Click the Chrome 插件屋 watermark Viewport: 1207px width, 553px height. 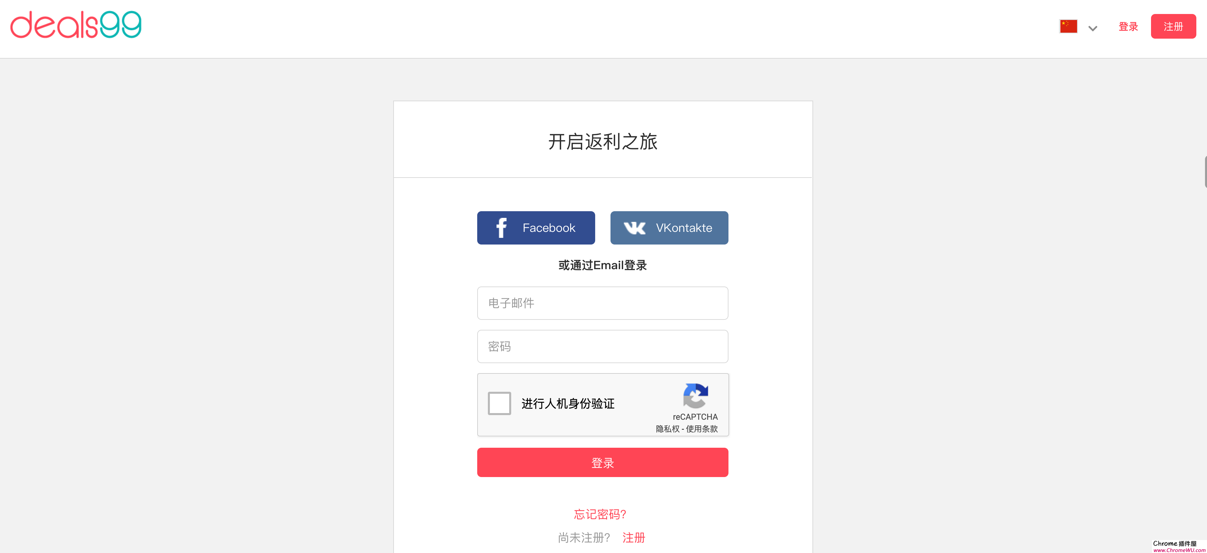click(x=1178, y=546)
